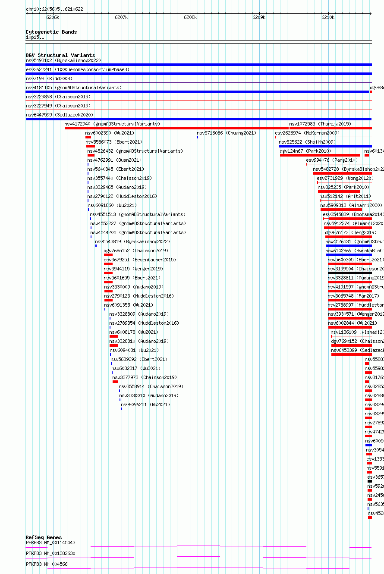Select nsv6091860 (Wu2021) label
This screenshot has height=574, width=384.
click(x=112, y=206)
